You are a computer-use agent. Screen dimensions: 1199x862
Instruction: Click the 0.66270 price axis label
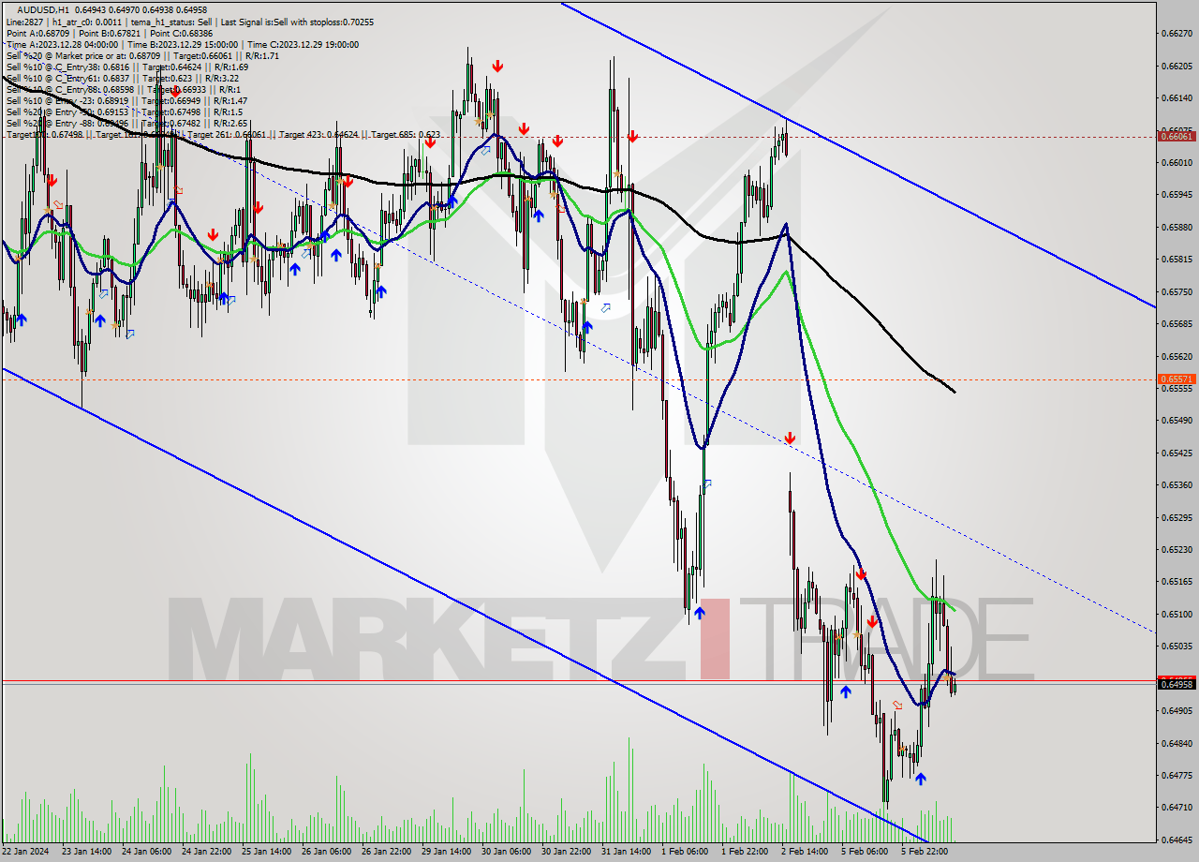[1177, 34]
